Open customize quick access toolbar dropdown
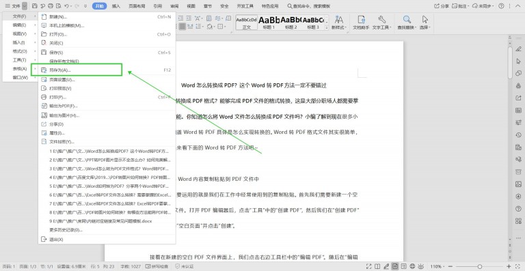This screenshot has height=271, width=525. pos(85,6)
